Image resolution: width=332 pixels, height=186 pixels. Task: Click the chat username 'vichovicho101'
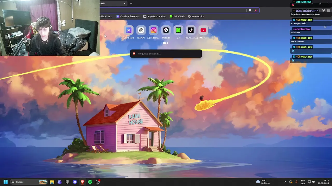(303, 2)
